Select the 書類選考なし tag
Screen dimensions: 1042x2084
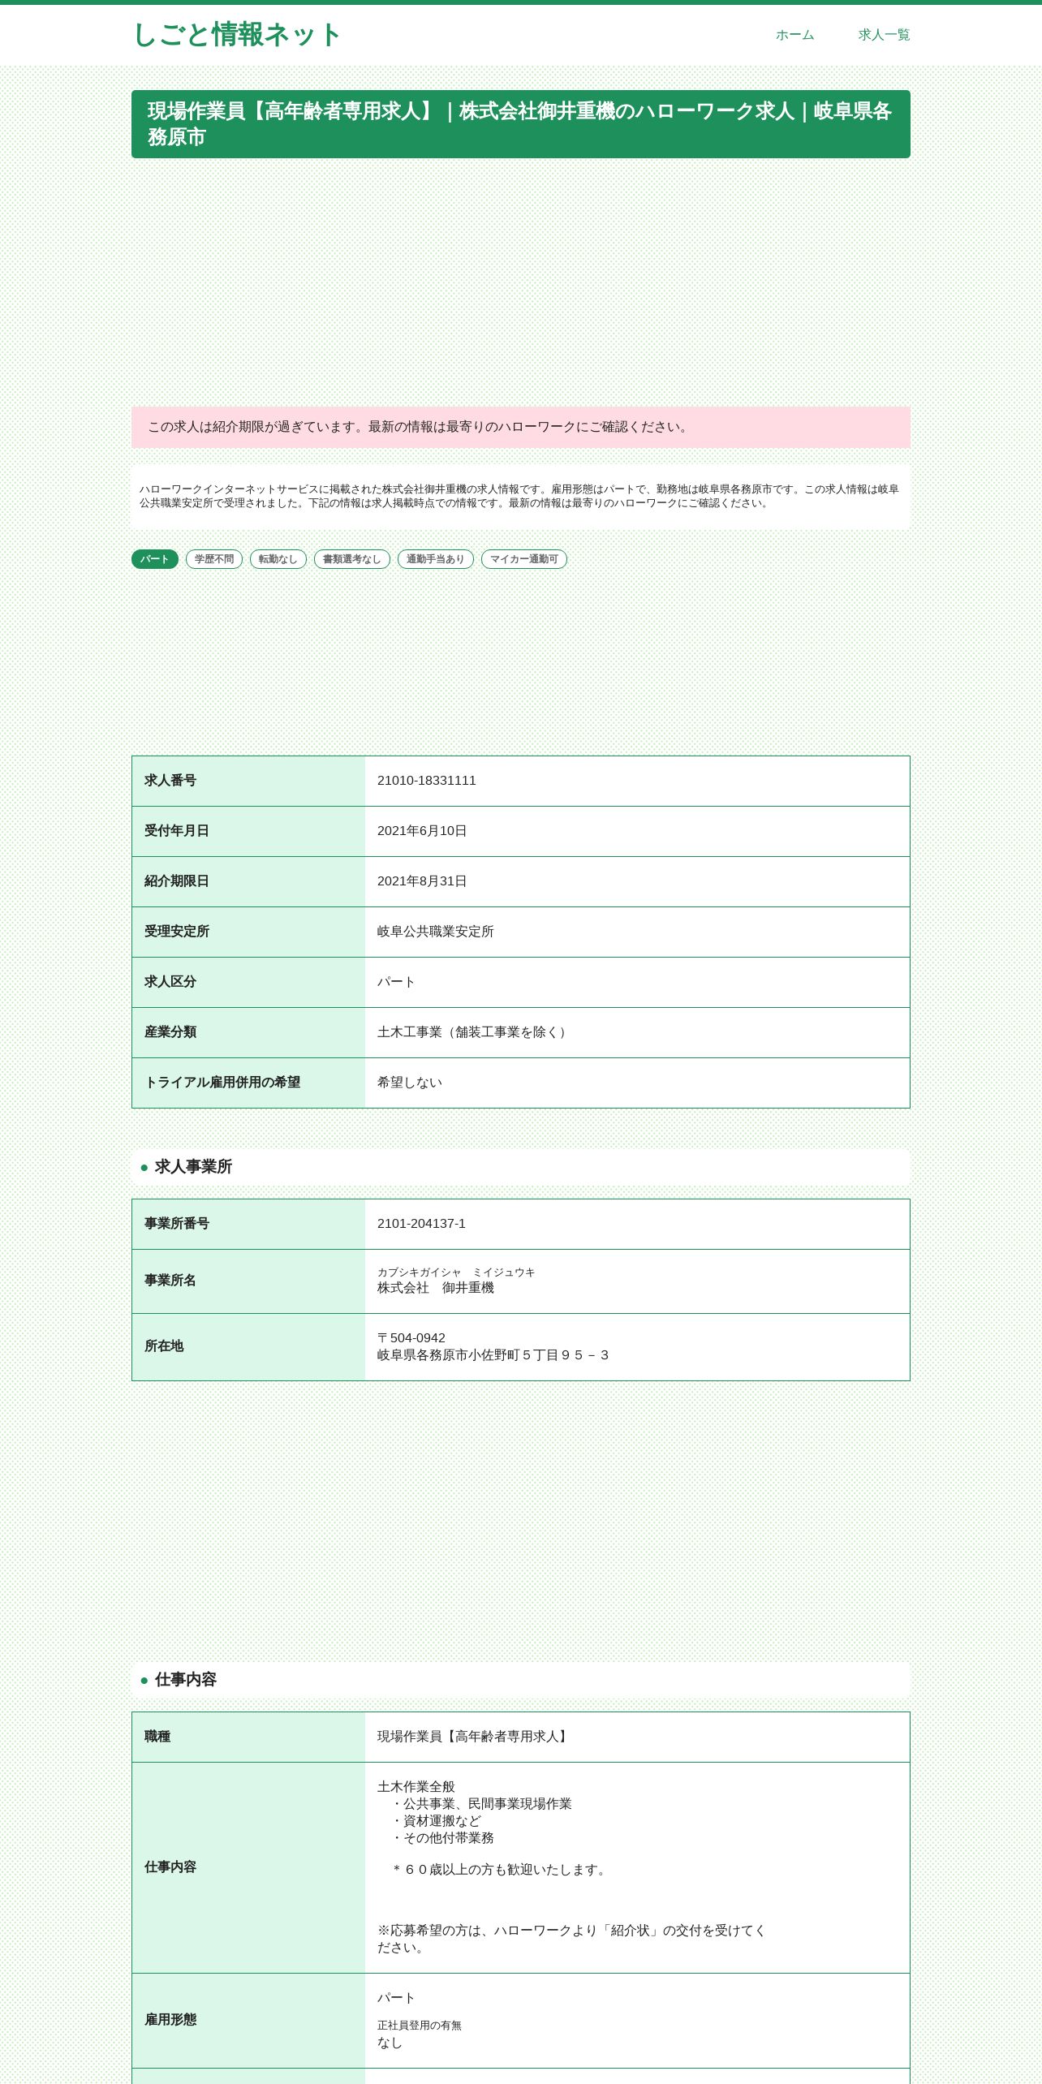coord(352,559)
